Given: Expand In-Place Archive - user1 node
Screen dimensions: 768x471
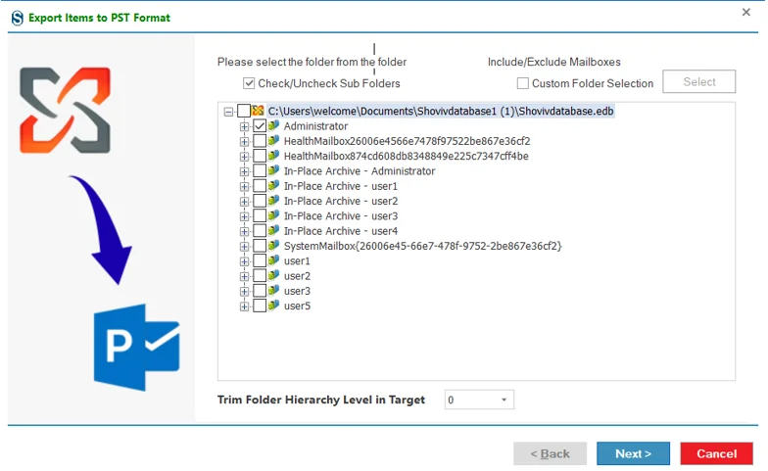Looking at the screenshot, I should 244,187.
